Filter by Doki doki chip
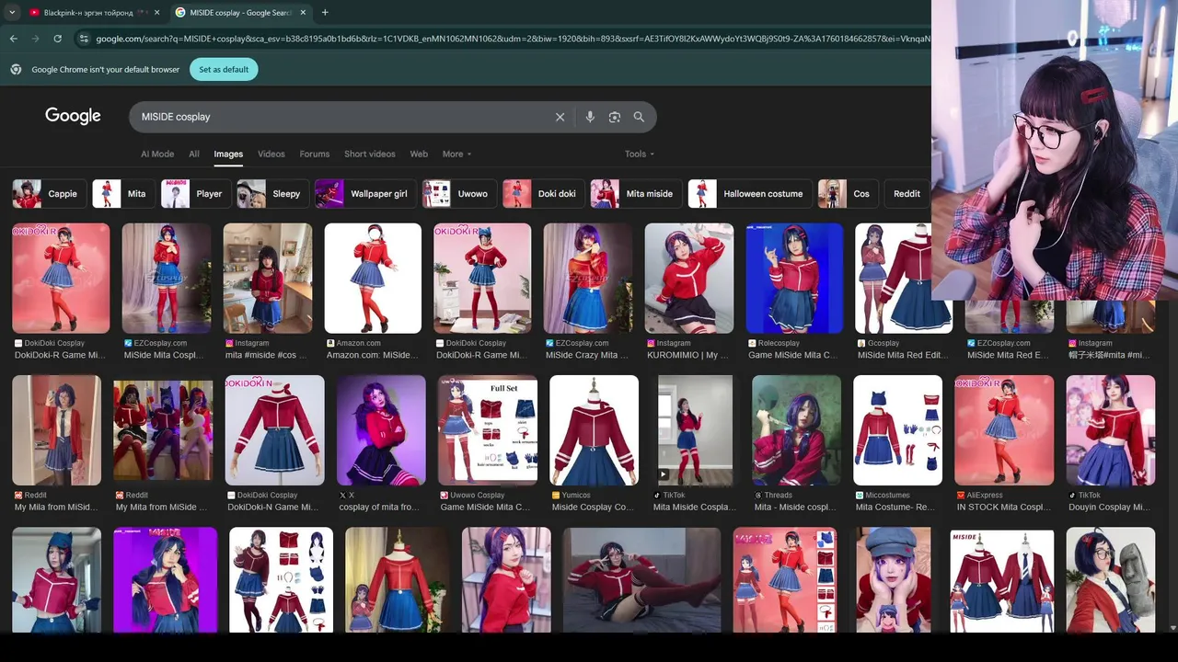 (544, 194)
